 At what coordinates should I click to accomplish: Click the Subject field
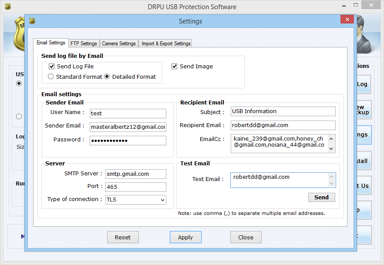[283, 111]
